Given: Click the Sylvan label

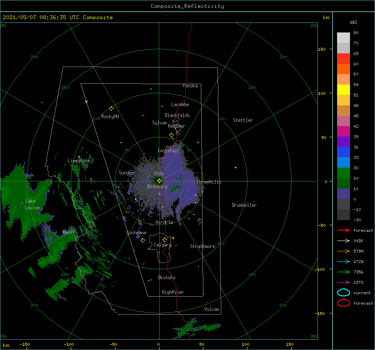Looking at the screenshot, I should 160,123.
